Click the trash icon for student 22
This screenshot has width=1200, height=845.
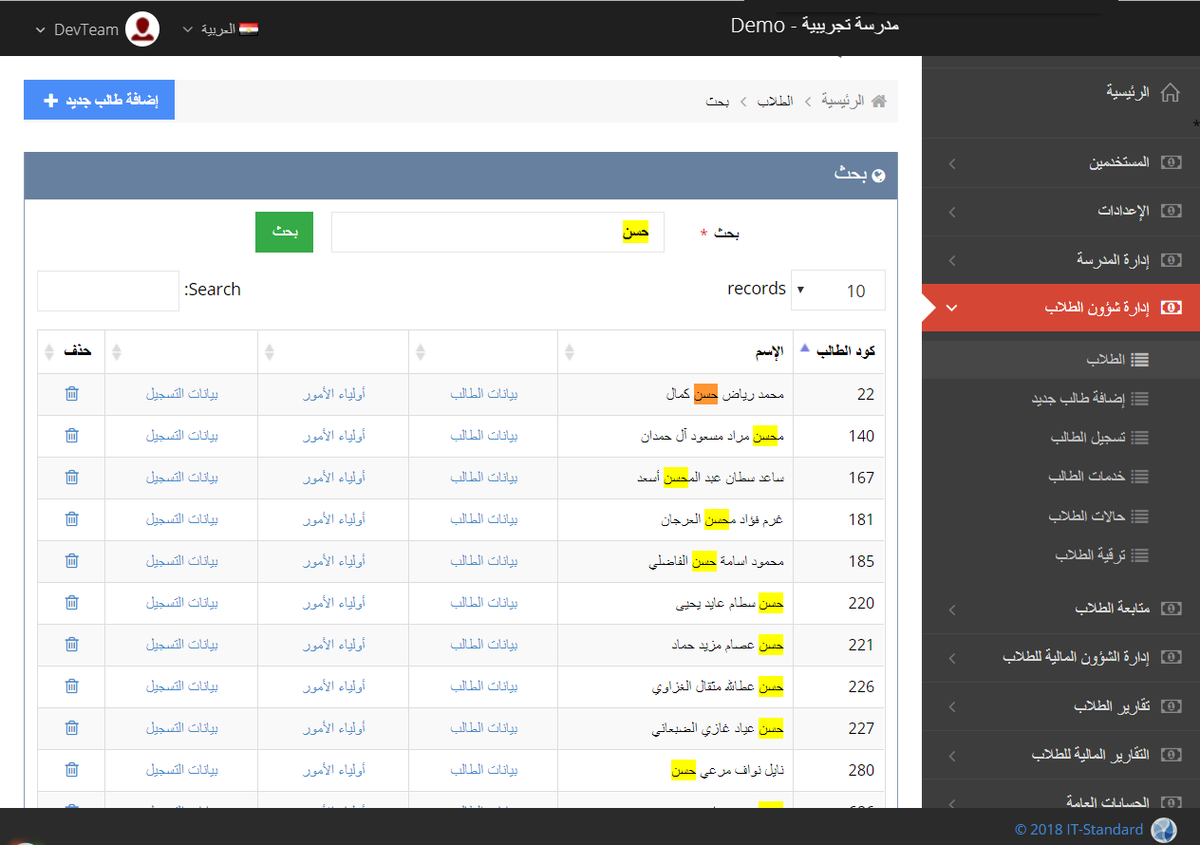tap(72, 394)
